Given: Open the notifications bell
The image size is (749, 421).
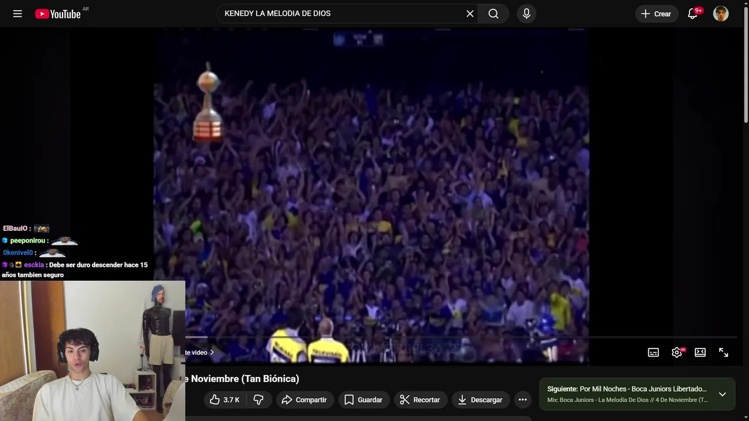Looking at the screenshot, I should click(693, 13).
